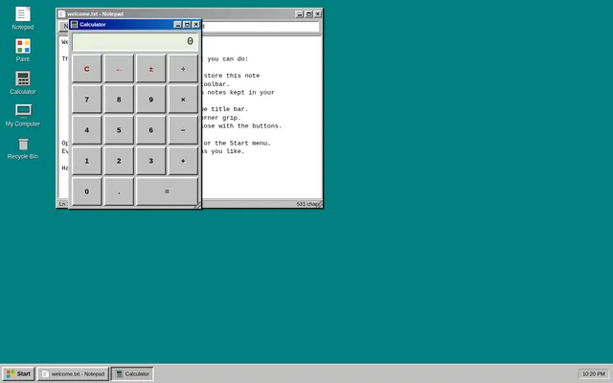Click the divide key on the calculator
The width and height of the screenshot is (613, 383).
[183, 69]
